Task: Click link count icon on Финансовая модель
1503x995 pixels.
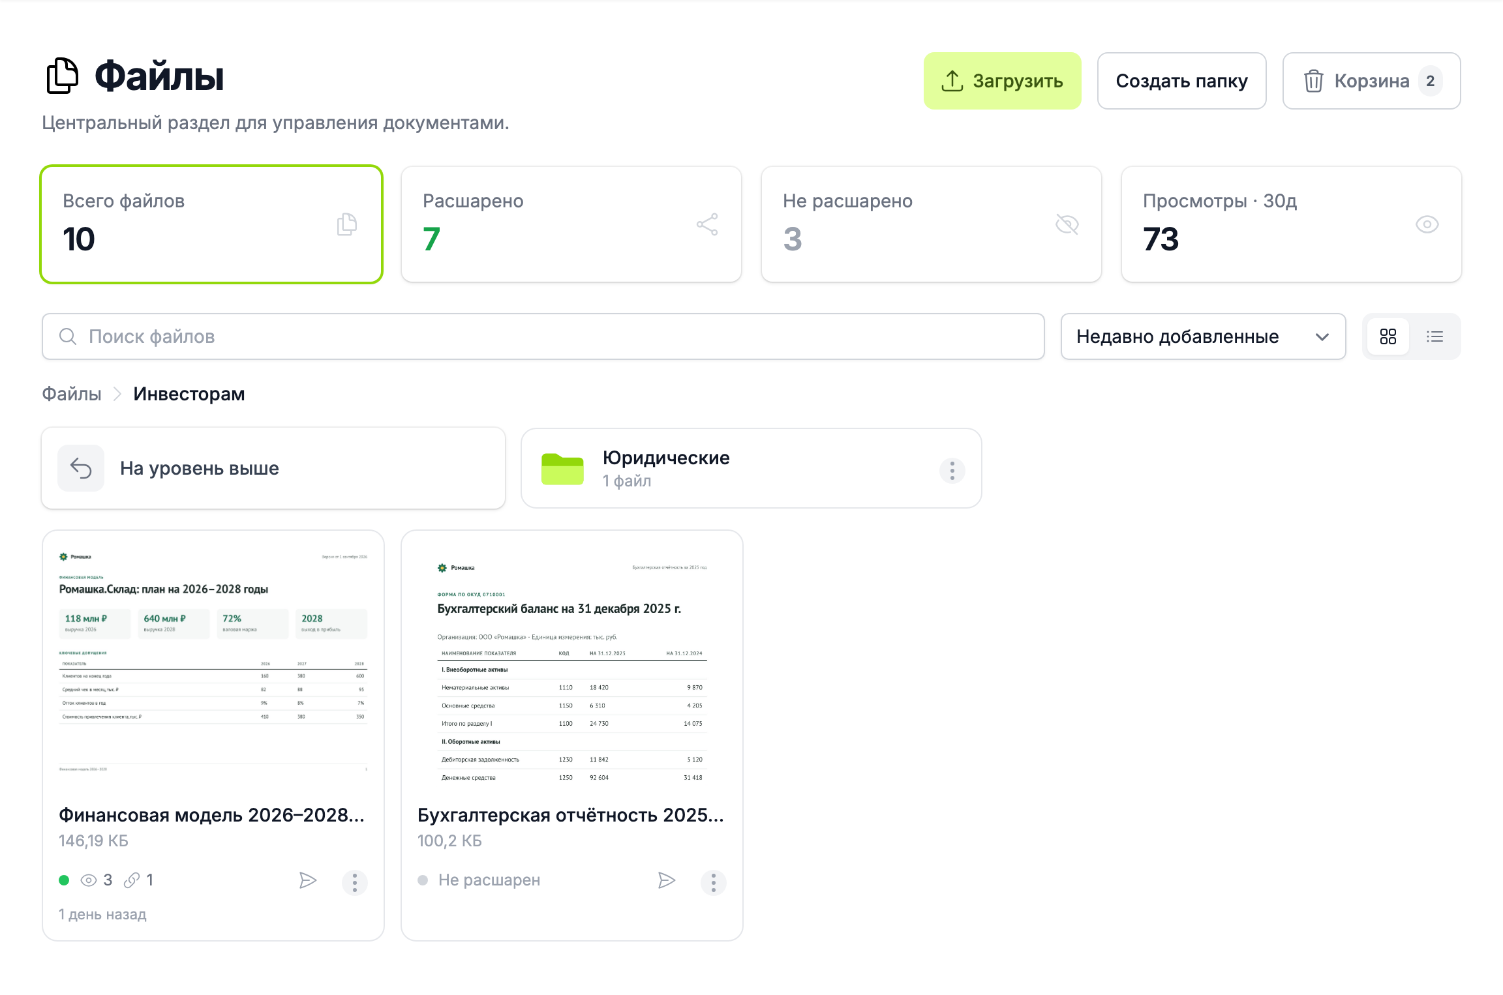Action: (x=132, y=880)
